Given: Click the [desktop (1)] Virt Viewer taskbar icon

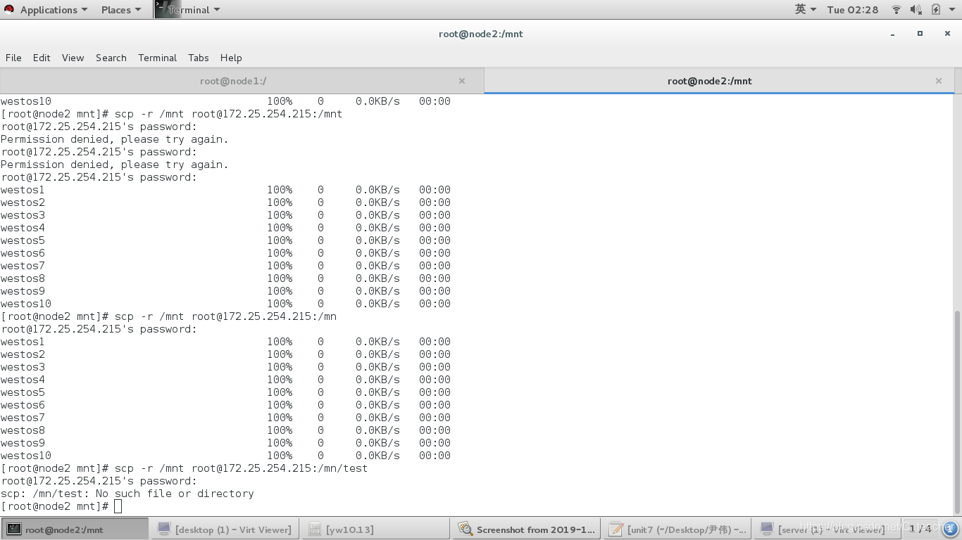Looking at the screenshot, I should [x=225, y=529].
